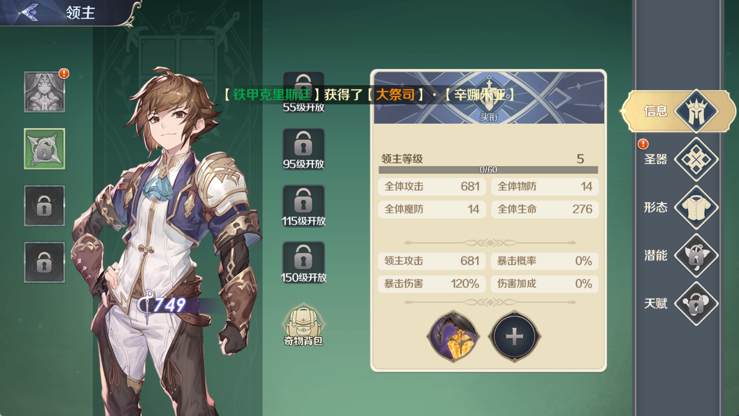This screenshot has width=739, height=416.
Task: Tap the locked slot opening at 115级
Action: 304,206
